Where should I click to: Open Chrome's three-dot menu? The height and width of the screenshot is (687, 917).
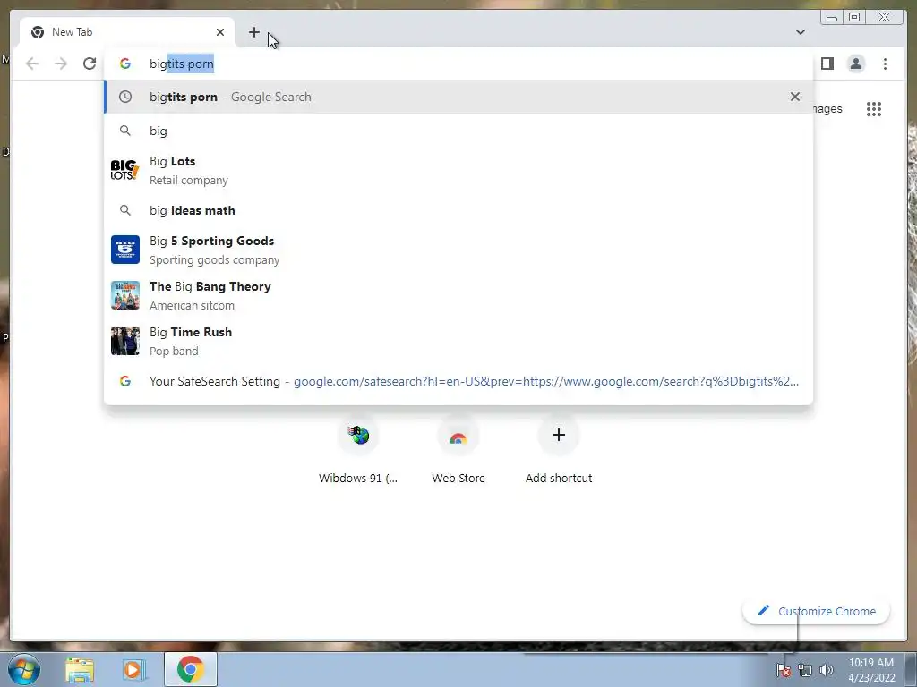(885, 64)
